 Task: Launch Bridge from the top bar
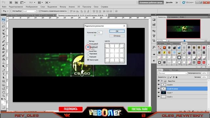(x=11, y=2)
